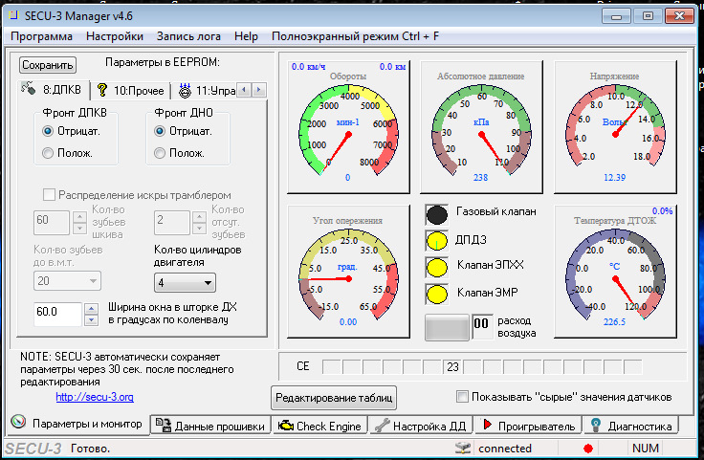Click the Абсолютное давление gauge
Viewport: 704px width, 460px height.
pyautogui.click(x=481, y=127)
